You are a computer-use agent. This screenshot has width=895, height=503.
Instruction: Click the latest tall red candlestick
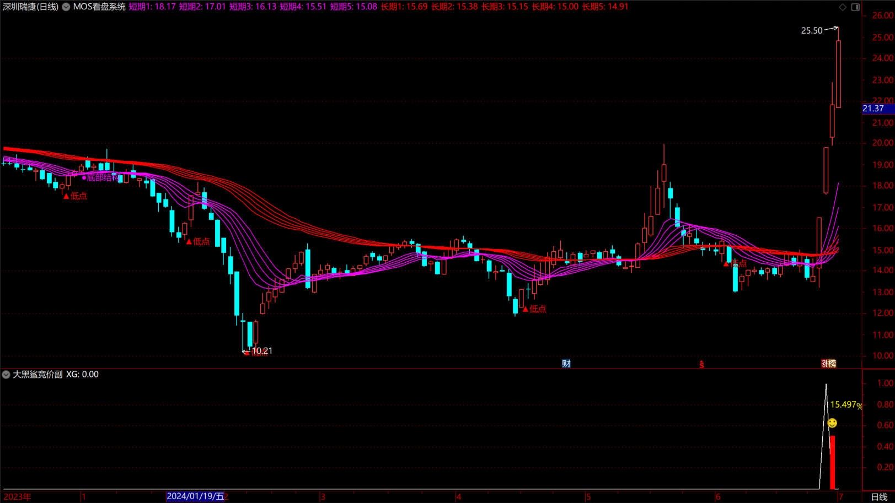[x=838, y=74]
